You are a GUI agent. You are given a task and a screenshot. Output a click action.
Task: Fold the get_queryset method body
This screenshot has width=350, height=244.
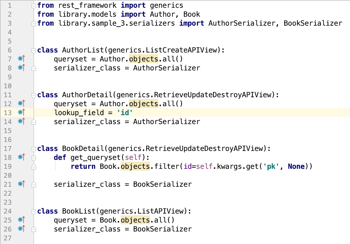point(34,157)
